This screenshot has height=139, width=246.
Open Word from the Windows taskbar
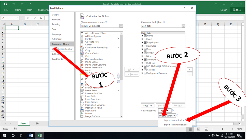coord(31,135)
